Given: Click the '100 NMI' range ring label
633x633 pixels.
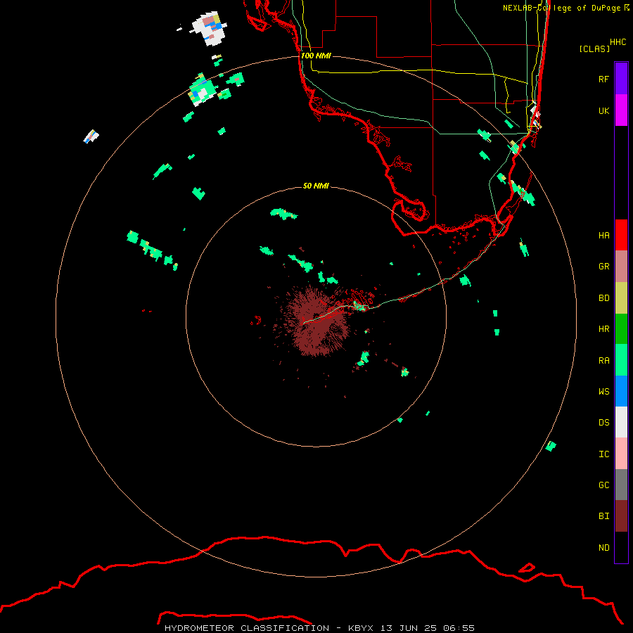Looking at the screenshot, I should (316, 56).
